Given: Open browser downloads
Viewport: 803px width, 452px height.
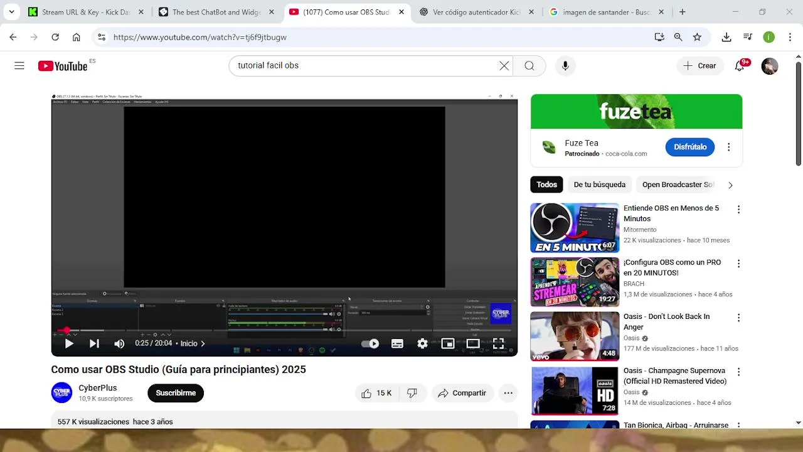Looking at the screenshot, I should (726, 38).
